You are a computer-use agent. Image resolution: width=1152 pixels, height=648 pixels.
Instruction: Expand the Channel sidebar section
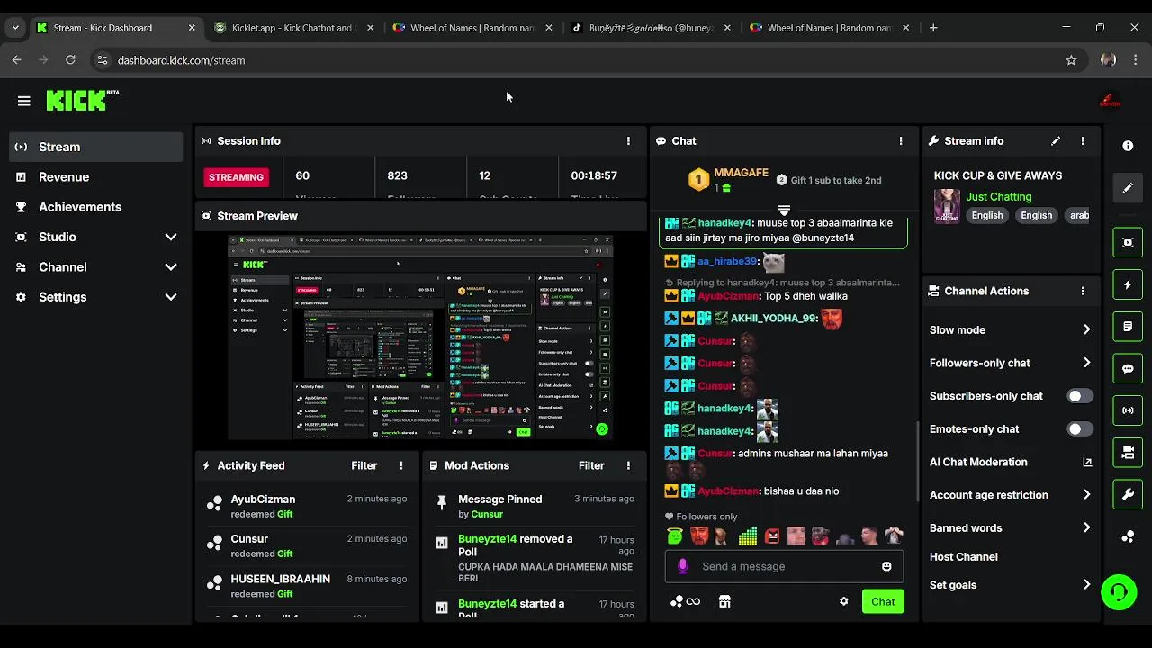96,267
